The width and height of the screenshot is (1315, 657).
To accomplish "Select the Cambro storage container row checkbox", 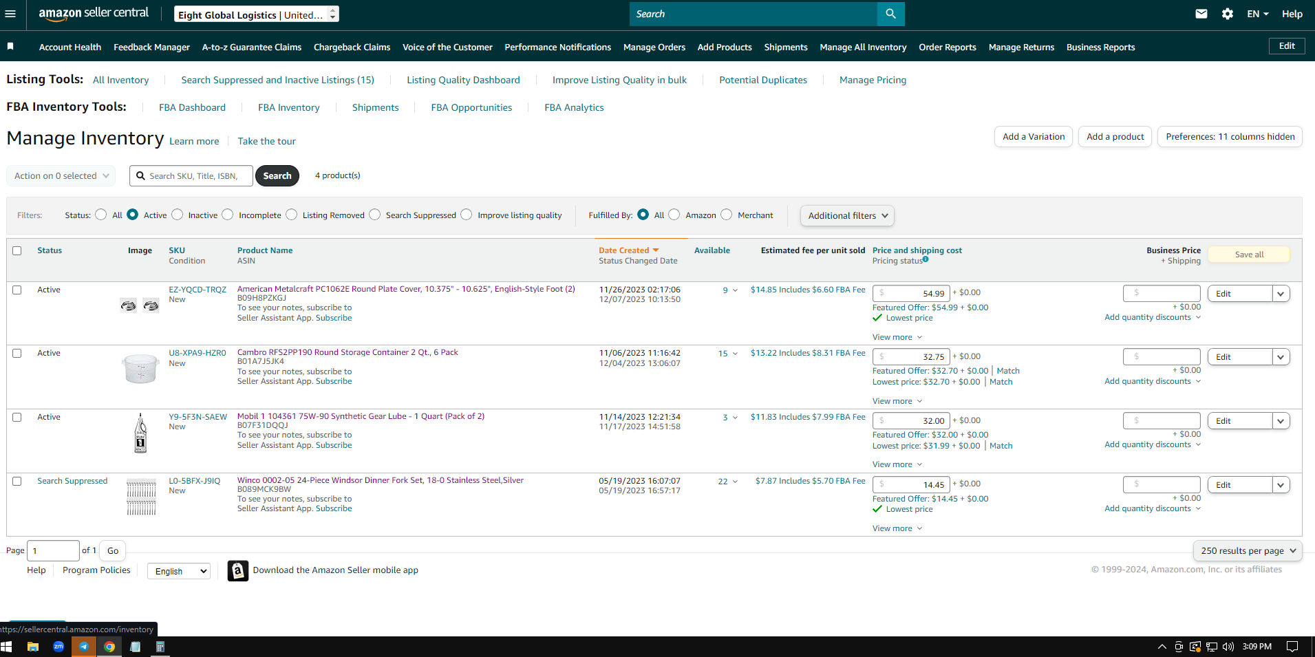I will pos(17,354).
